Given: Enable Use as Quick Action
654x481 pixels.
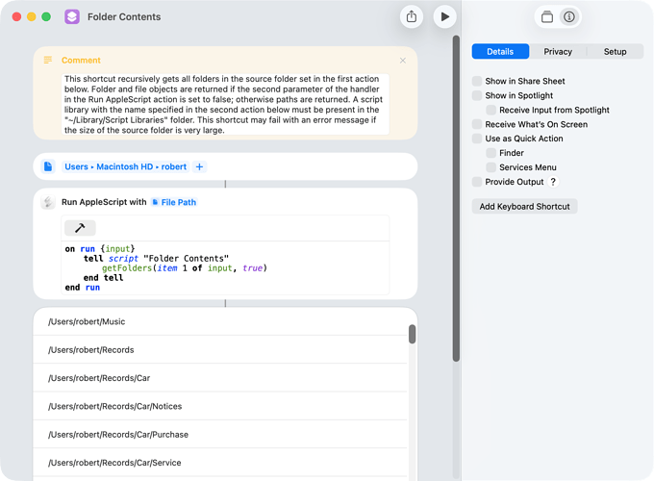Looking at the screenshot, I should [477, 139].
